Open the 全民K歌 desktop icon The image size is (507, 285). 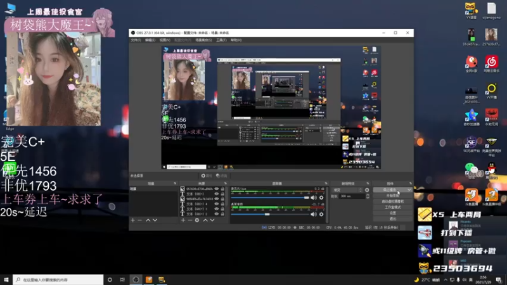click(472, 64)
